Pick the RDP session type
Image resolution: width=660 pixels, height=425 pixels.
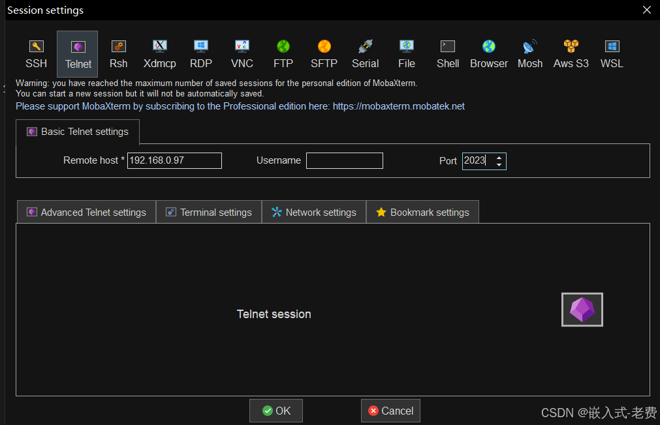coord(201,54)
